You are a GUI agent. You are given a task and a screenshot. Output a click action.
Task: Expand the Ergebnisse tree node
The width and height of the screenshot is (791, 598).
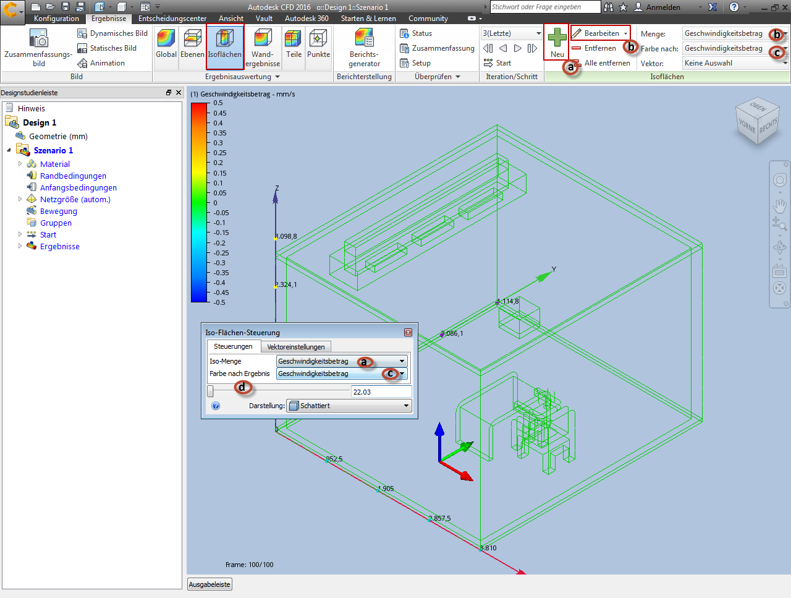click(20, 246)
